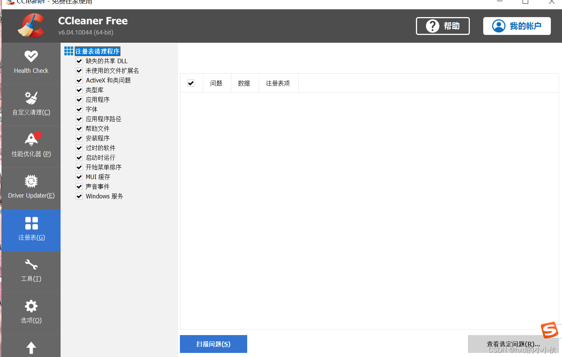Toggle 声音事件 checkbox
This screenshot has height=357, width=562.
(x=79, y=186)
